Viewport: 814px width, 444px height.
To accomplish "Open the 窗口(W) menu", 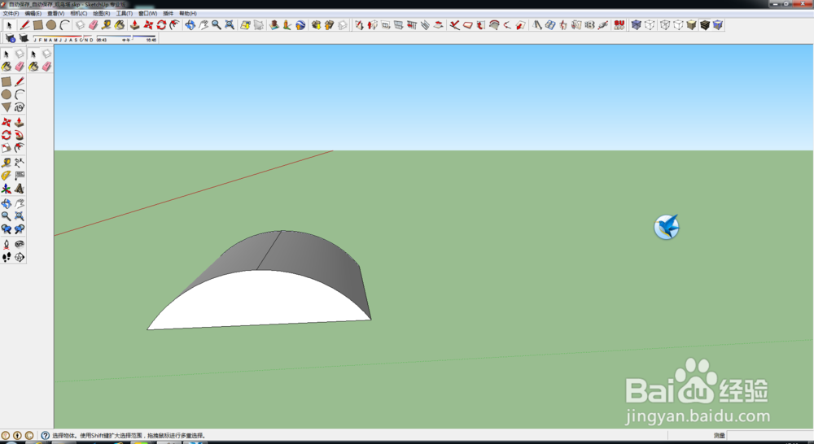I will pos(148,14).
